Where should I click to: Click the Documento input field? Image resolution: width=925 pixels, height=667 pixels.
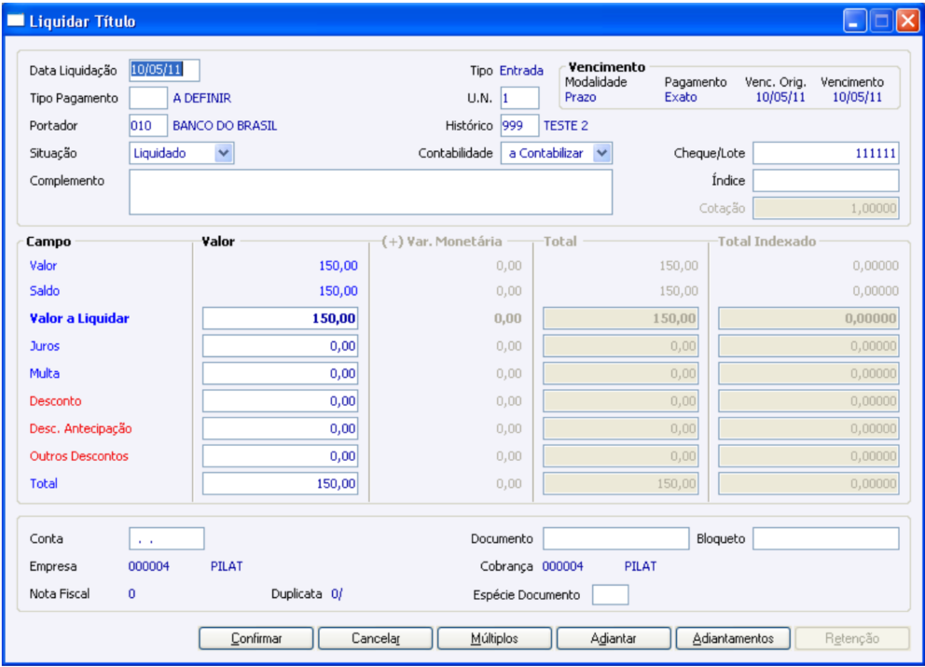(615, 538)
